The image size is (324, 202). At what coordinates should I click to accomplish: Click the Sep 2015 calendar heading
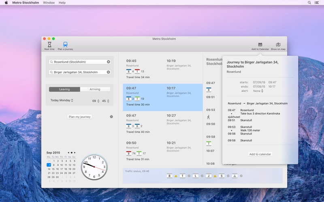[x=53, y=153]
